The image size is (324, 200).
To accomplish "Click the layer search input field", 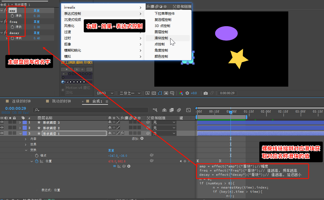I will pos(90,110).
